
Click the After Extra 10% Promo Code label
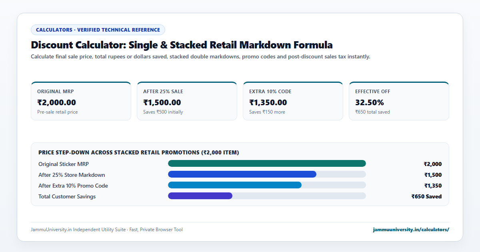[73, 186]
